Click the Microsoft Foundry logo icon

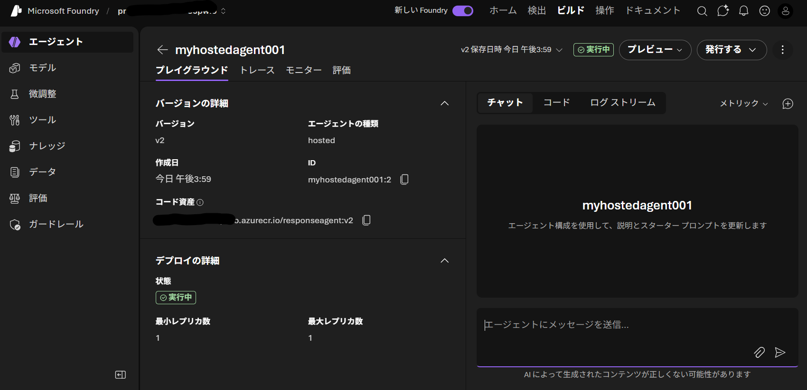point(17,10)
